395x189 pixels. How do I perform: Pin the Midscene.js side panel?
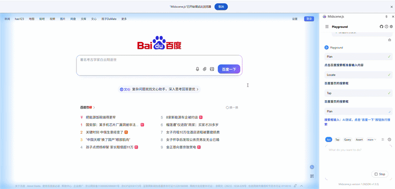pos(387,17)
